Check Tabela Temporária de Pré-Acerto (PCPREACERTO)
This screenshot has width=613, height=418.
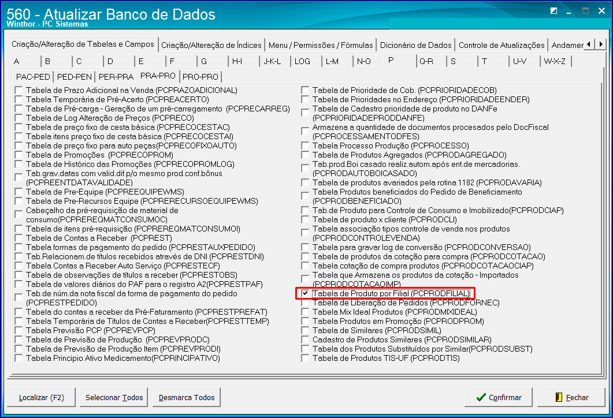[x=18, y=100]
